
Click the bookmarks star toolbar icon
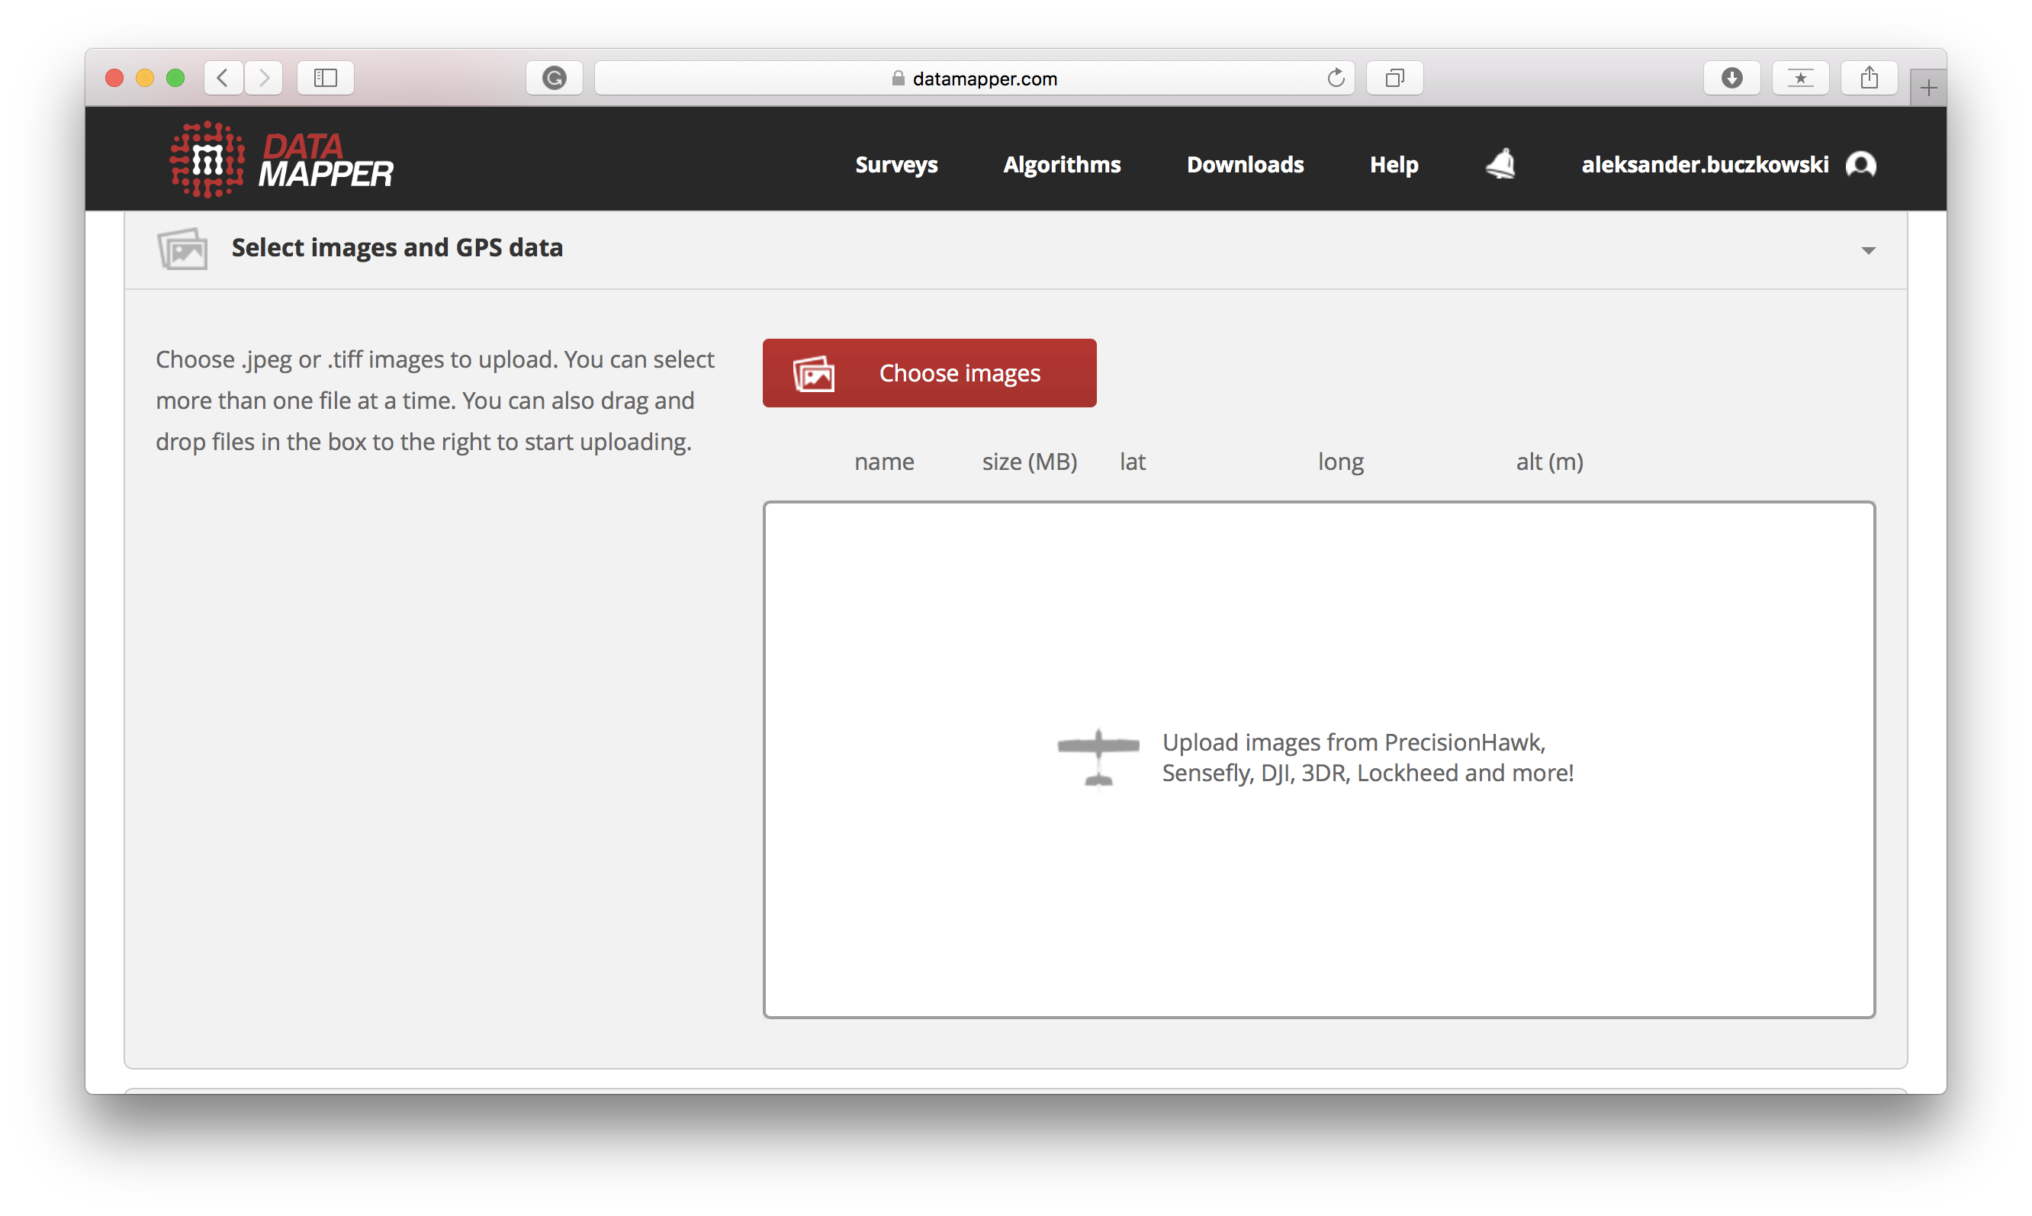[1800, 78]
